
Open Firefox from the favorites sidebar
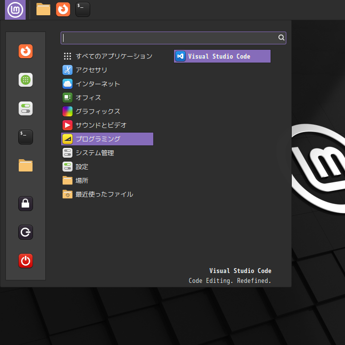tap(26, 51)
